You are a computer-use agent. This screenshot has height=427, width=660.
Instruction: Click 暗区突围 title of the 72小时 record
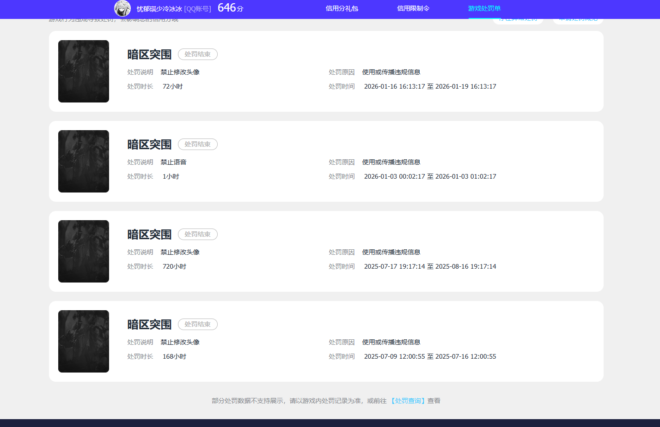coord(149,54)
